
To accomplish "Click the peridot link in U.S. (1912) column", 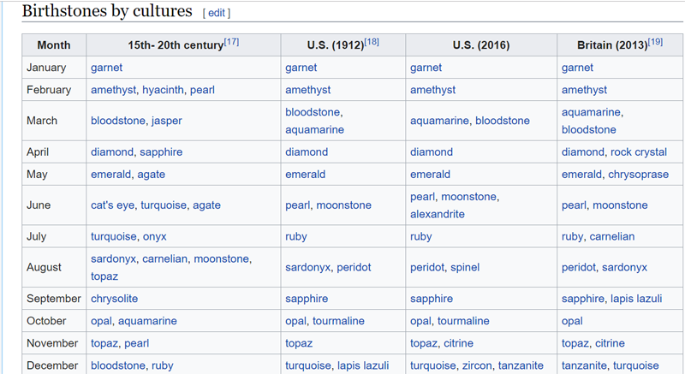I will pos(354,267).
